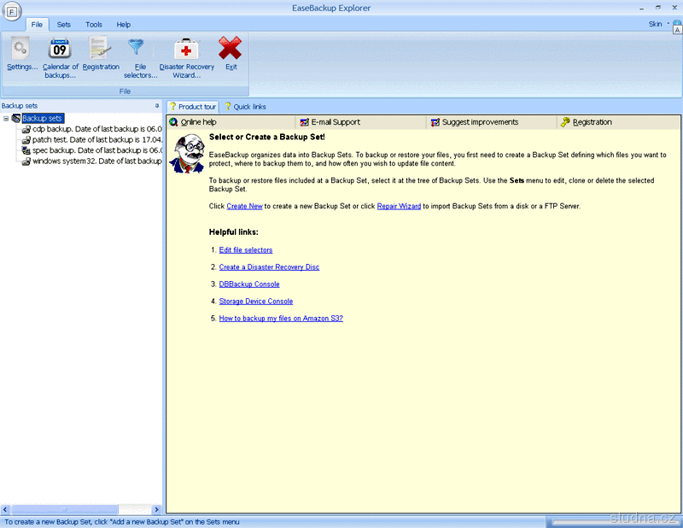The image size is (683, 528).
Task: Open the Help ribbon tab
Action: (123, 25)
